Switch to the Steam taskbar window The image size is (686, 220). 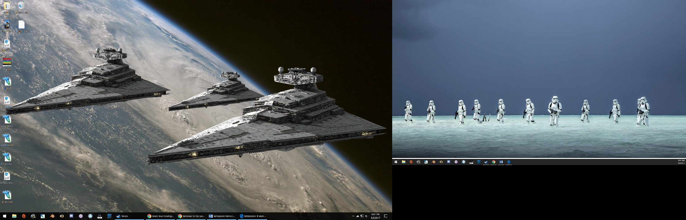click(129, 216)
